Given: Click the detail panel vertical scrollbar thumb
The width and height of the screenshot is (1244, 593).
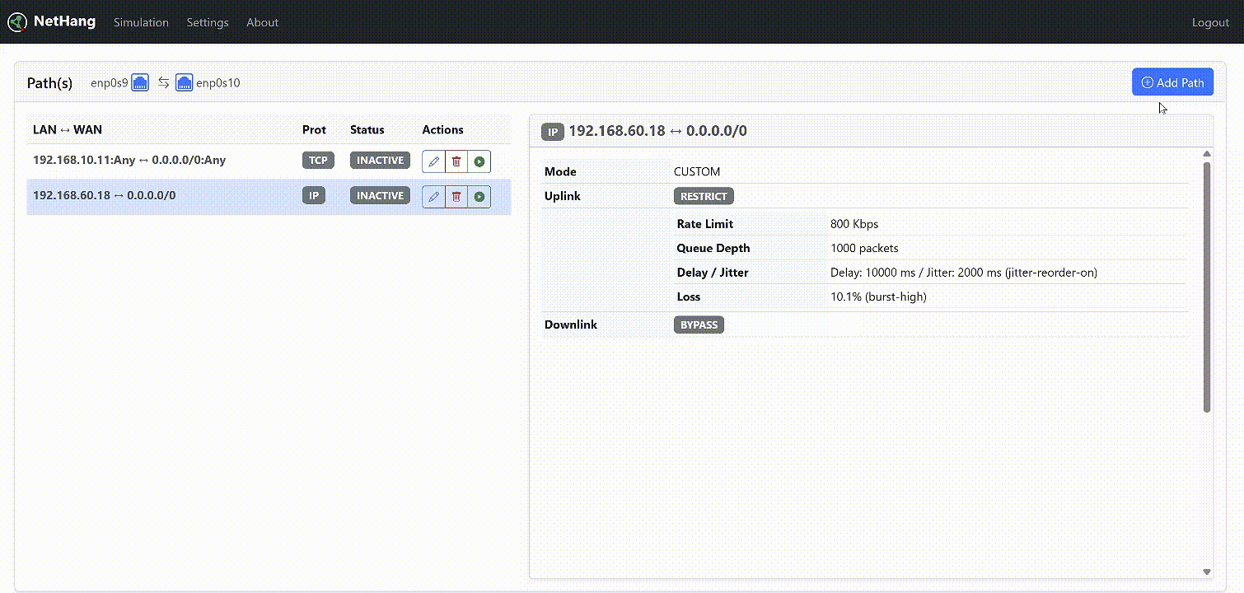Looking at the screenshot, I should click(x=1207, y=287).
